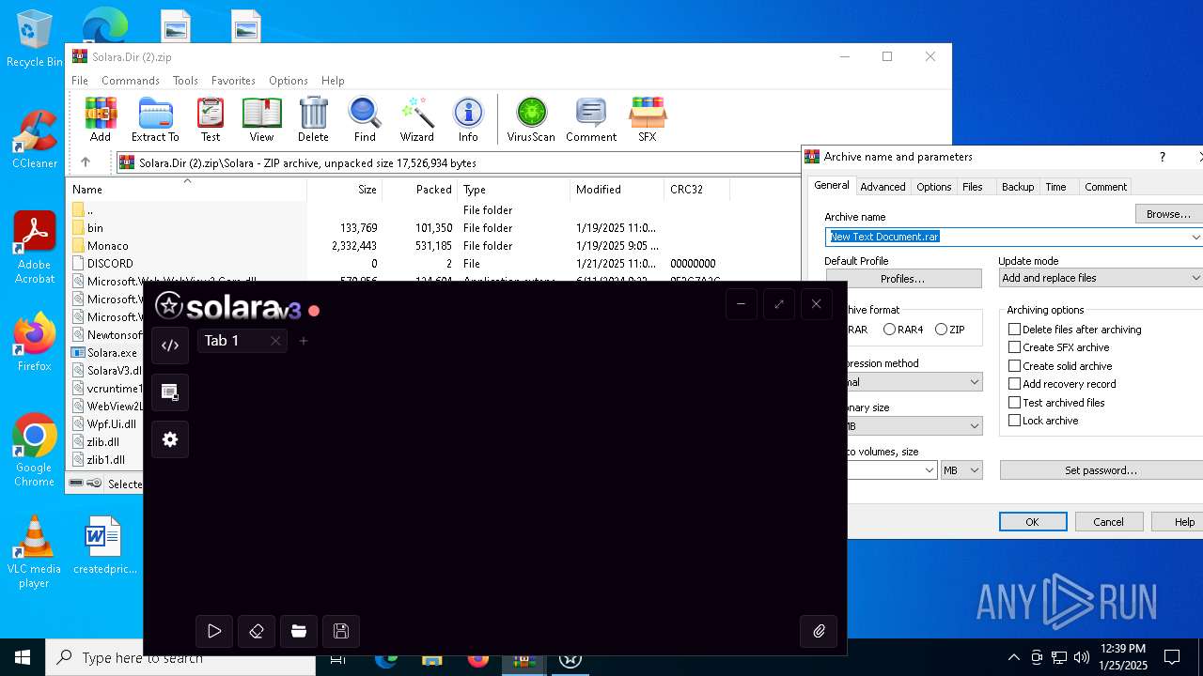The height and width of the screenshot is (676, 1203).
Task: Open CCleaner desktop shortcut
Action: 35,139
